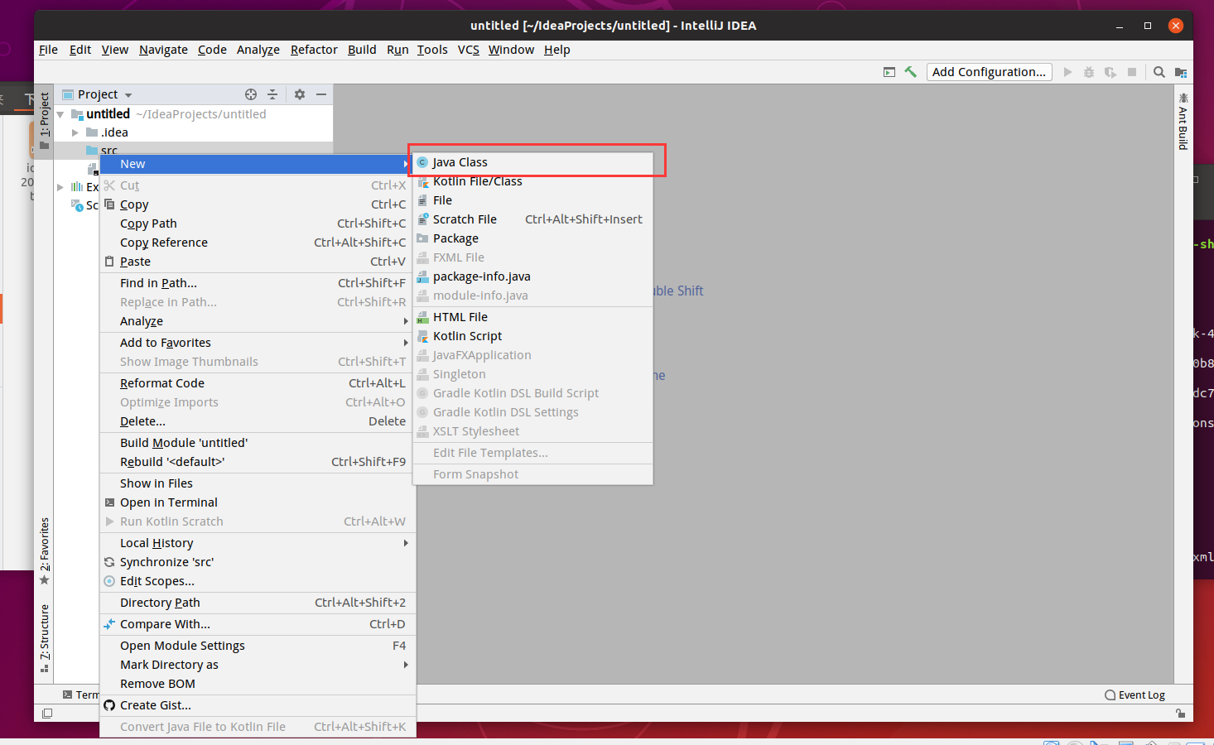Image resolution: width=1214 pixels, height=745 pixels.
Task: Select Kotlin File/Class option
Action: (x=532, y=181)
